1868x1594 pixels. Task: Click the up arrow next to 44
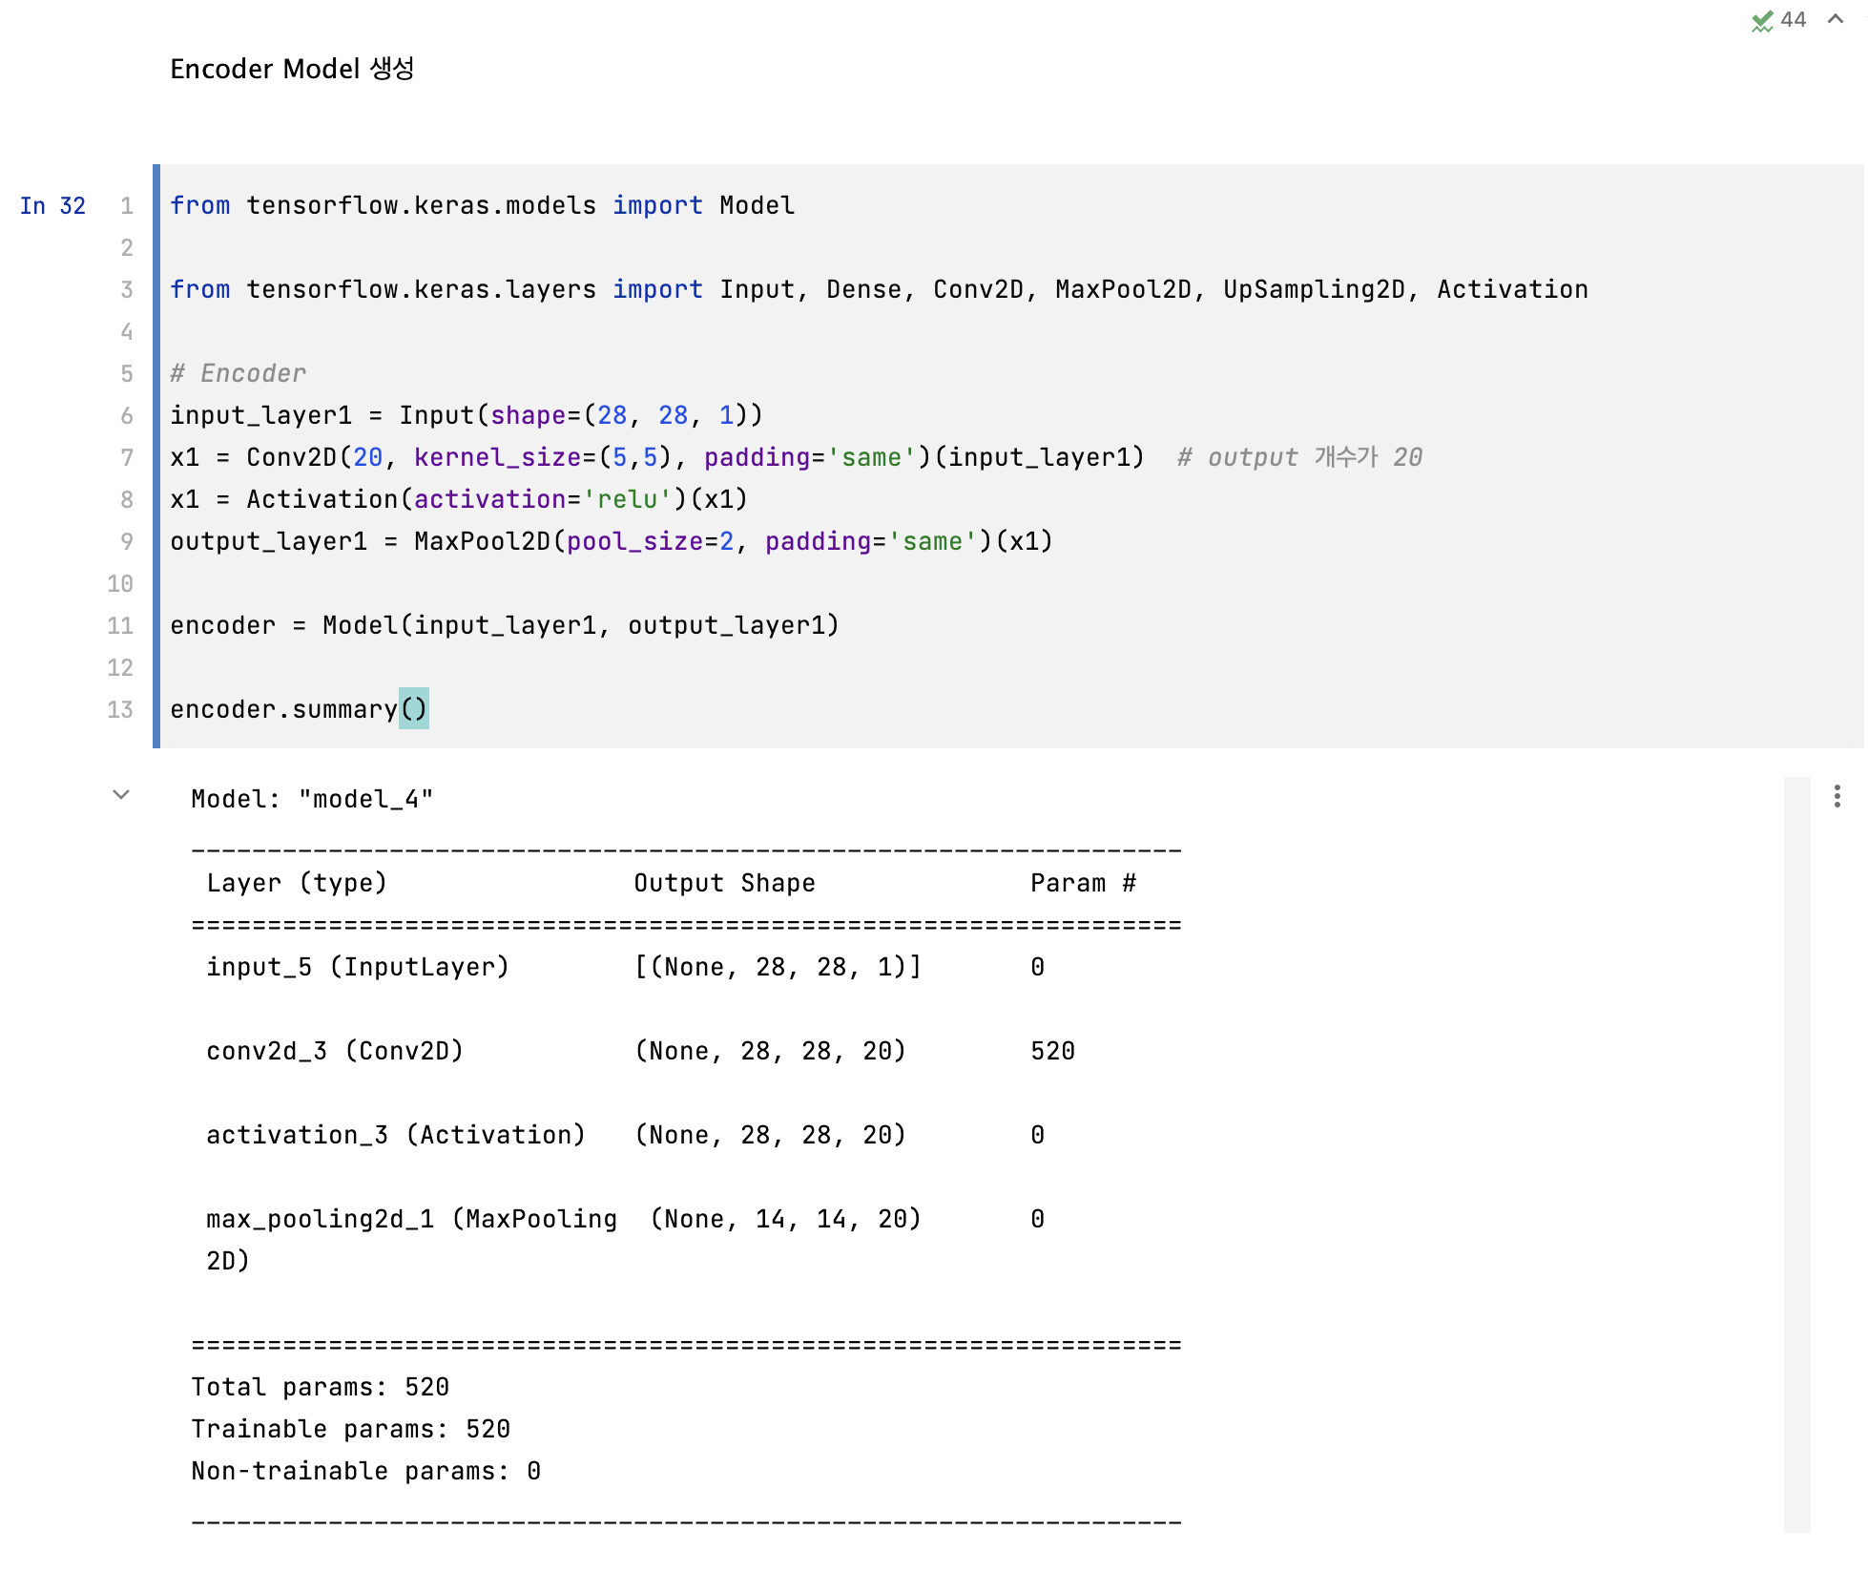point(1835,19)
